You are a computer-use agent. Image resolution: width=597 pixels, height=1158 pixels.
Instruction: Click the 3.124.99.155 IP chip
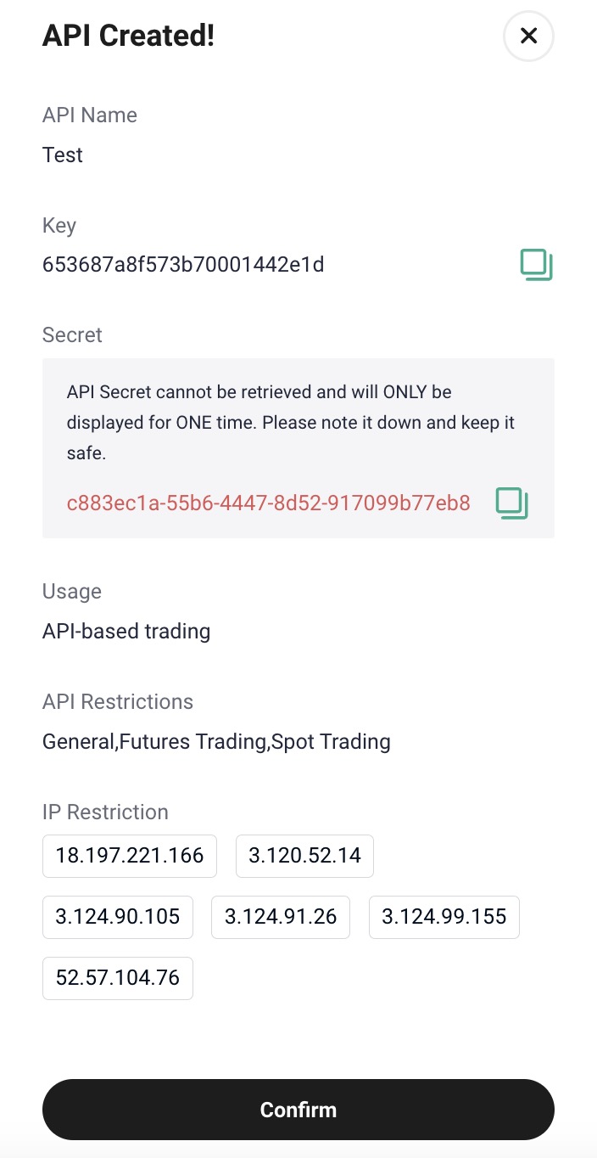(x=444, y=917)
